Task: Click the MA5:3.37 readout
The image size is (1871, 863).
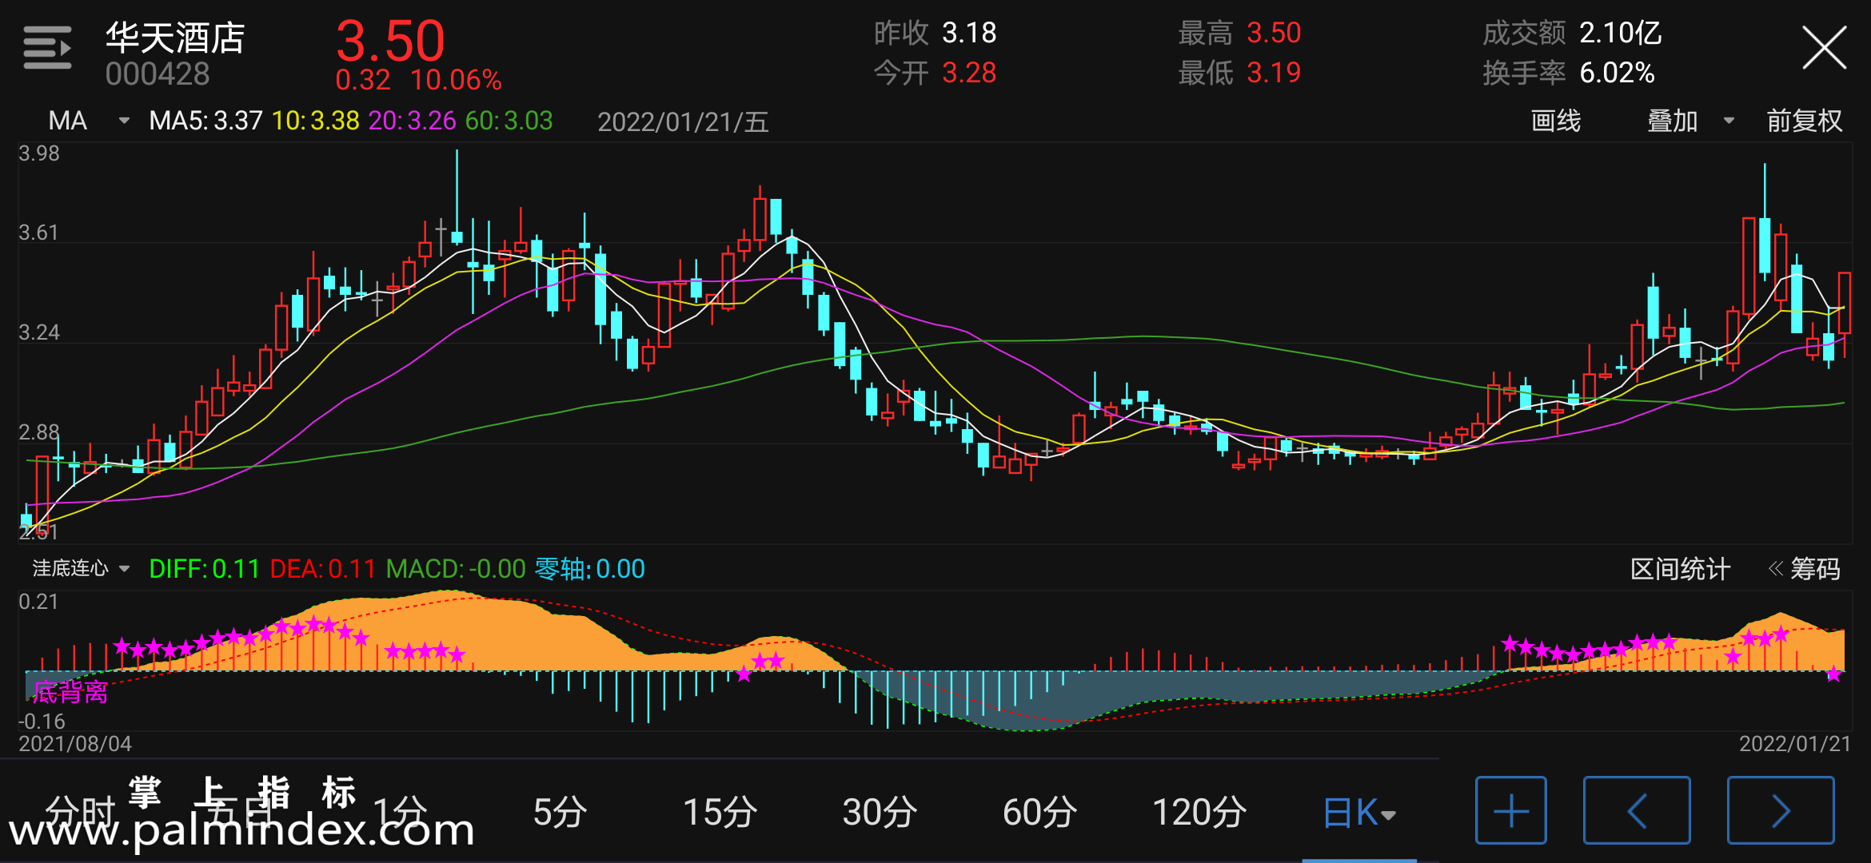Action: pyautogui.click(x=205, y=121)
